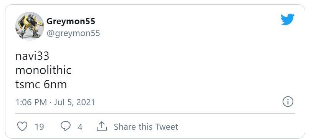Open the @greymon55 handle link
Image resolution: width=311 pixels, height=139 pixels.
(x=73, y=33)
